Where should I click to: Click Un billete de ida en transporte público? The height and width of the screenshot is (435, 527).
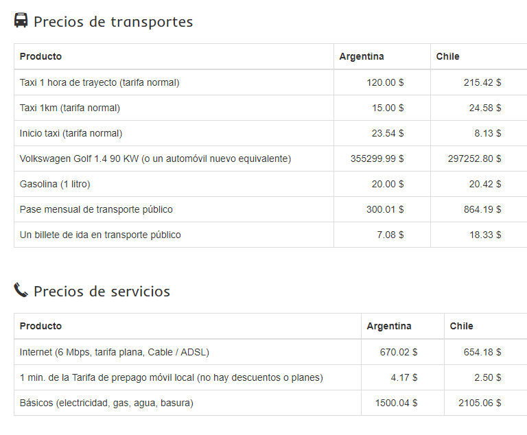click(100, 235)
